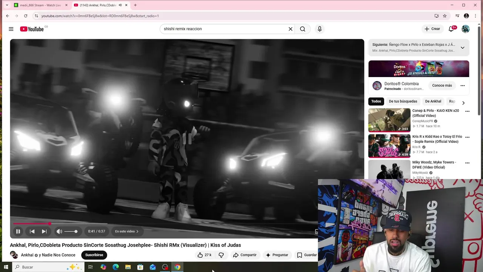Like the video with 27 k

(204, 255)
